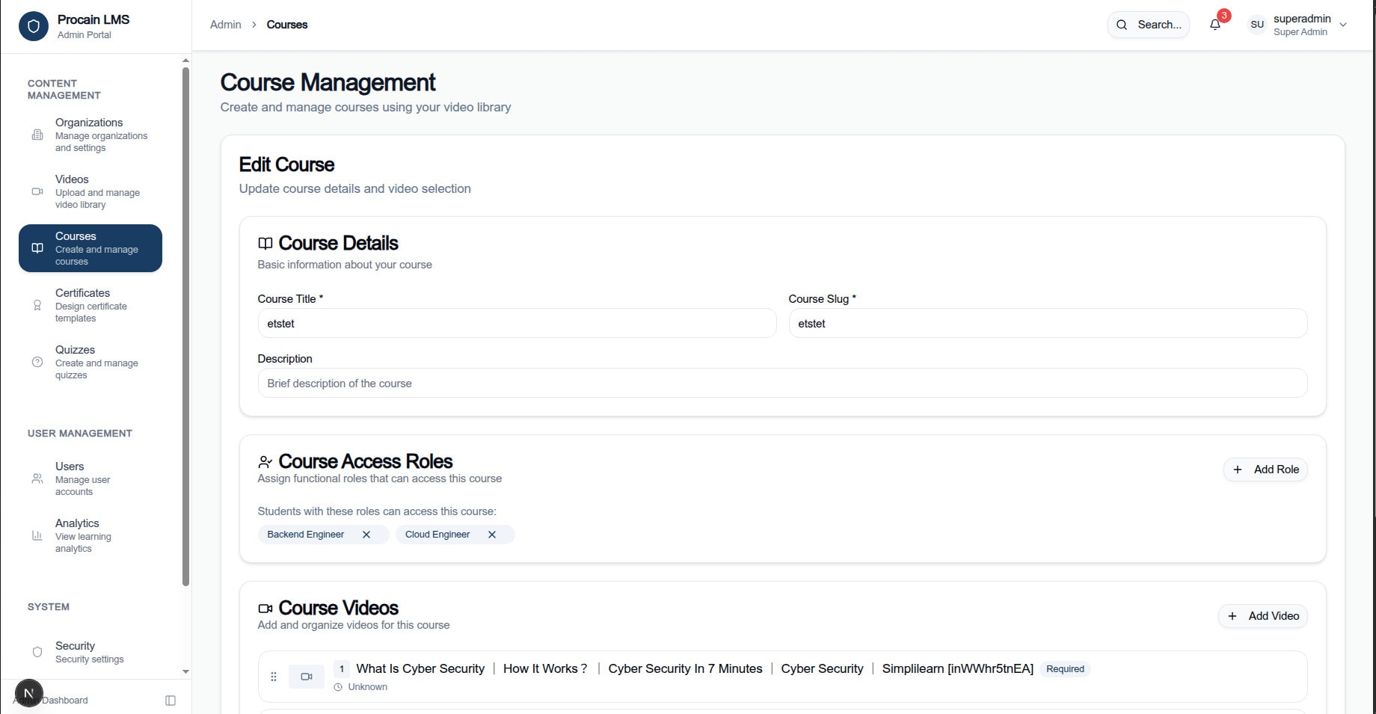Screen dimensions: 1376x714
Task: Click the Admin breadcrumb link
Action: pyautogui.click(x=225, y=25)
